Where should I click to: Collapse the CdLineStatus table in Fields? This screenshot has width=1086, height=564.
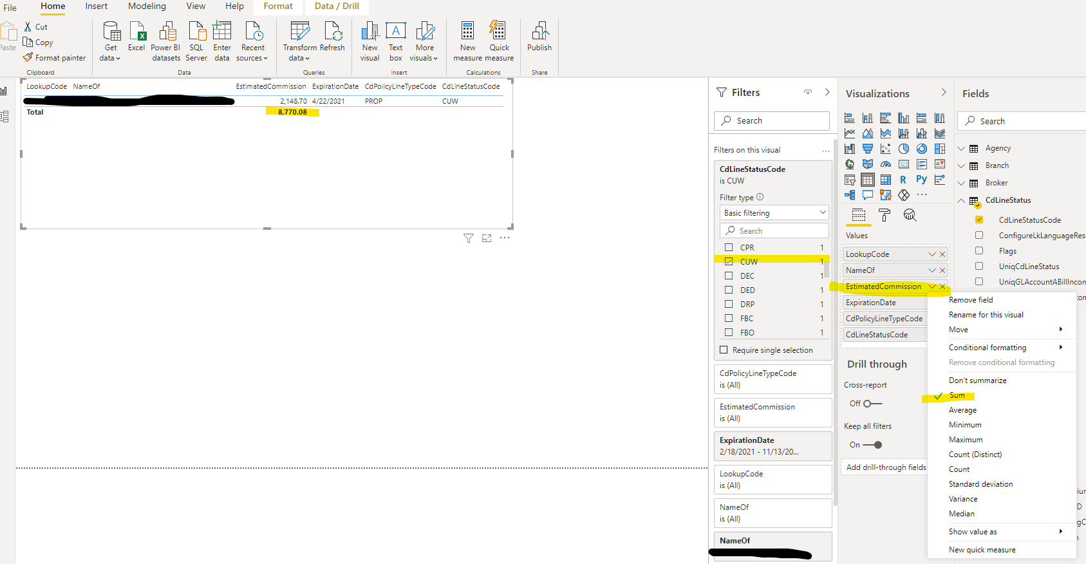[x=961, y=200]
